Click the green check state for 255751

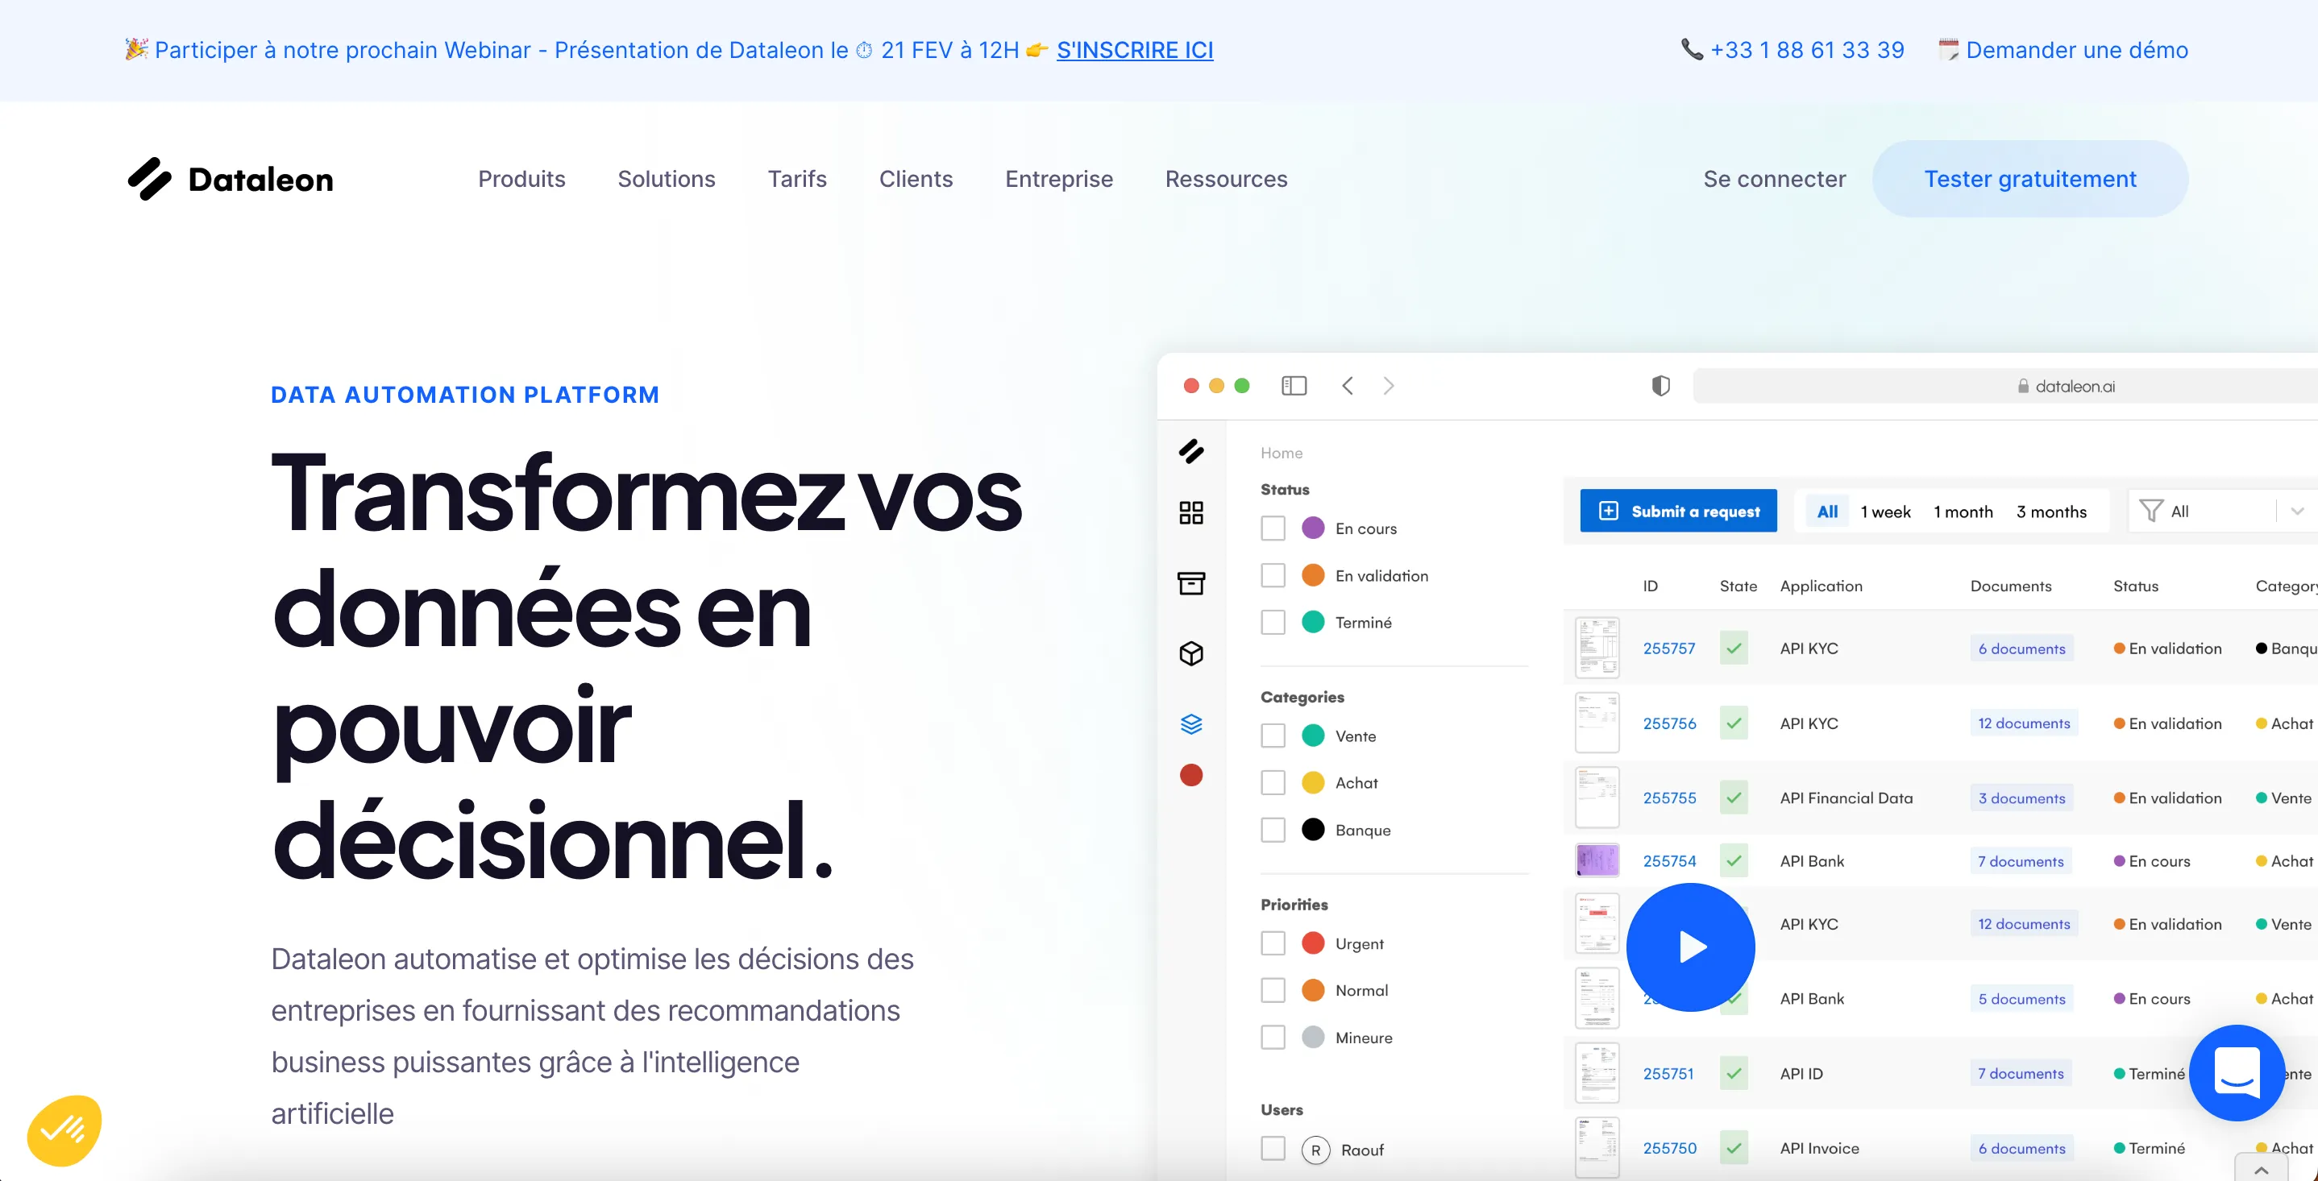tap(1734, 1072)
